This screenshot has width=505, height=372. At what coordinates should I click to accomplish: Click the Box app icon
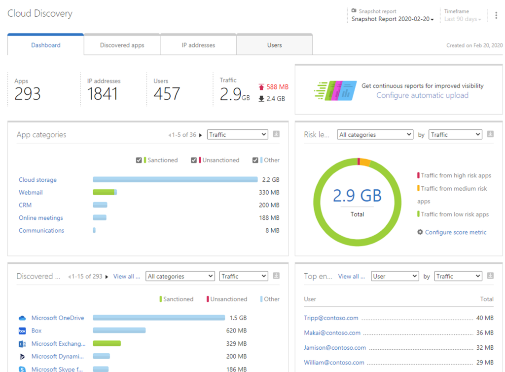click(x=22, y=331)
